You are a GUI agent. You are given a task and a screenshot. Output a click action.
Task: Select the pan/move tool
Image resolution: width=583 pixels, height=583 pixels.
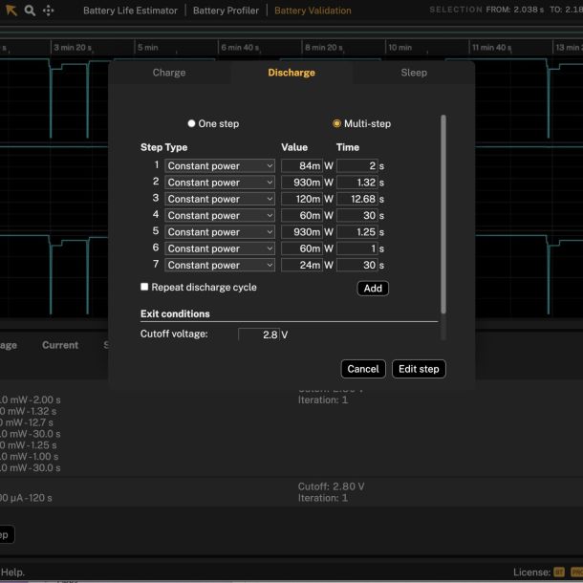click(49, 11)
